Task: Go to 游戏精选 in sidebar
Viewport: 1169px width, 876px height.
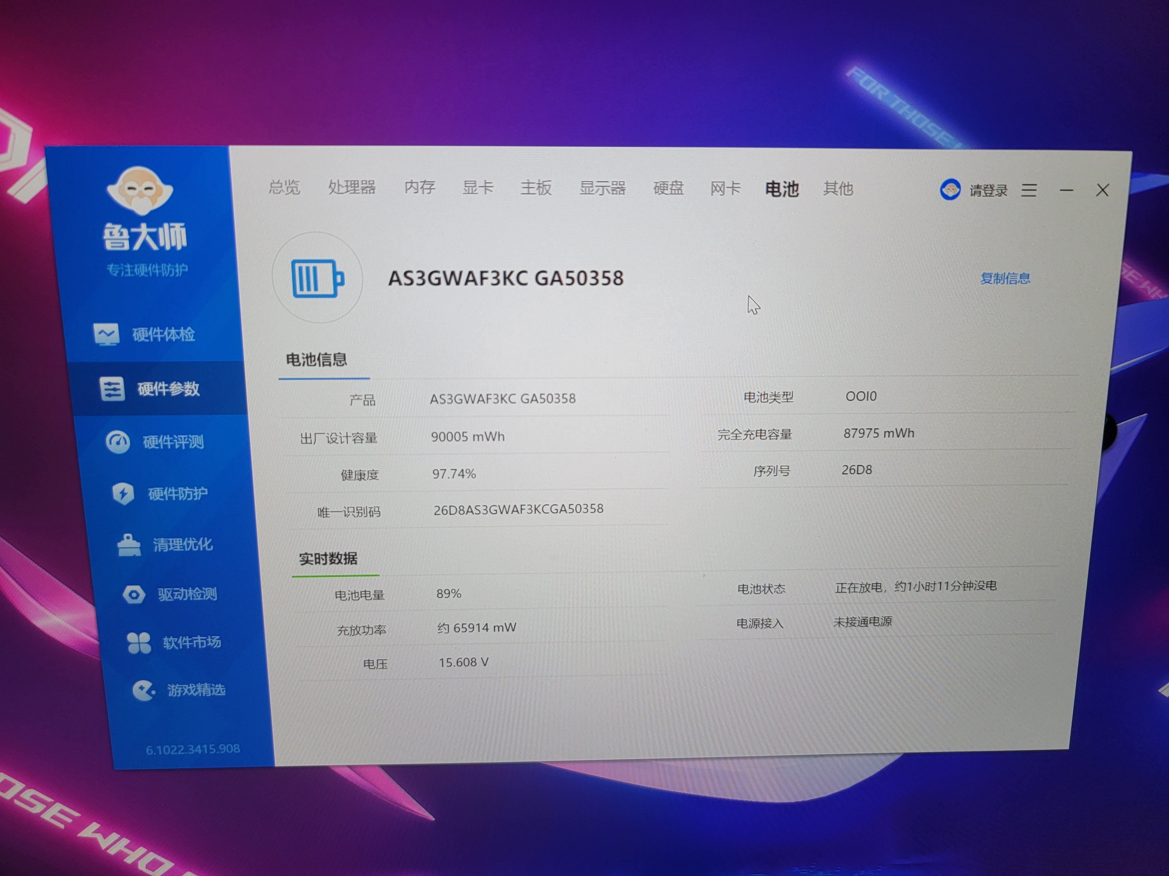Action: pyautogui.click(x=197, y=690)
